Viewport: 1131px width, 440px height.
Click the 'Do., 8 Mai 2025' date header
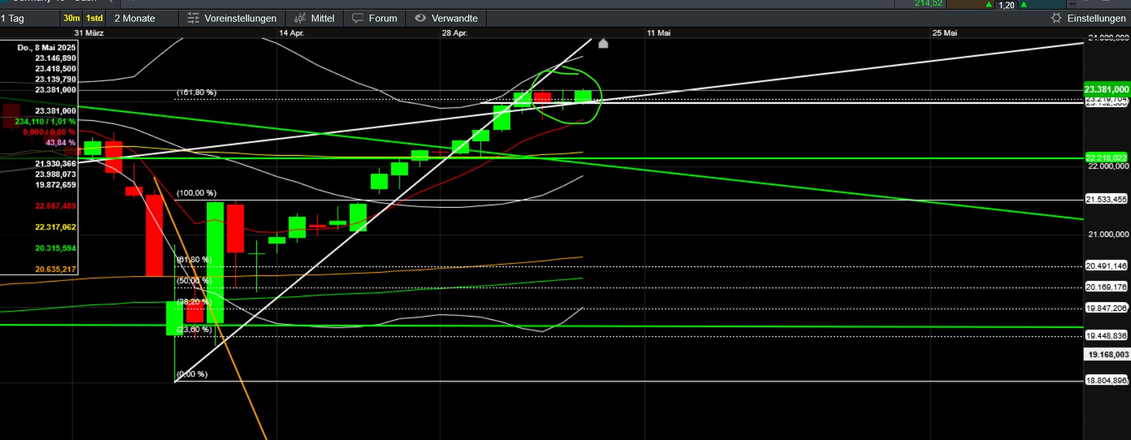46,48
